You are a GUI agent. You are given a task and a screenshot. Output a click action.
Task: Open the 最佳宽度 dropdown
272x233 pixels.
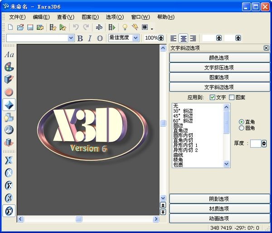coord(136,38)
